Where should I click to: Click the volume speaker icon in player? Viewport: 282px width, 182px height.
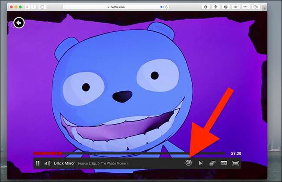(47, 163)
